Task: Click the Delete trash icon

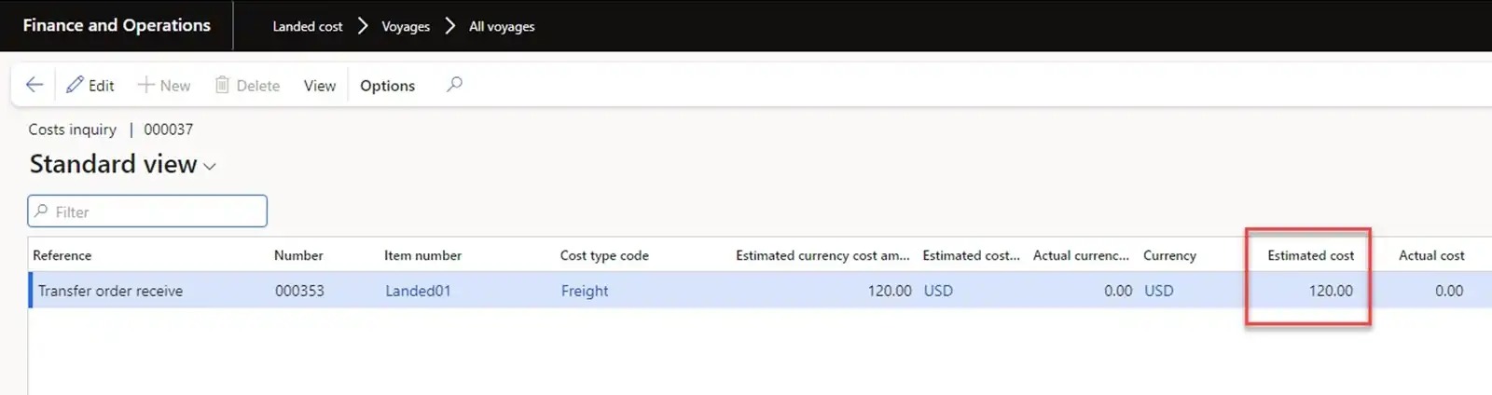Action: point(222,85)
